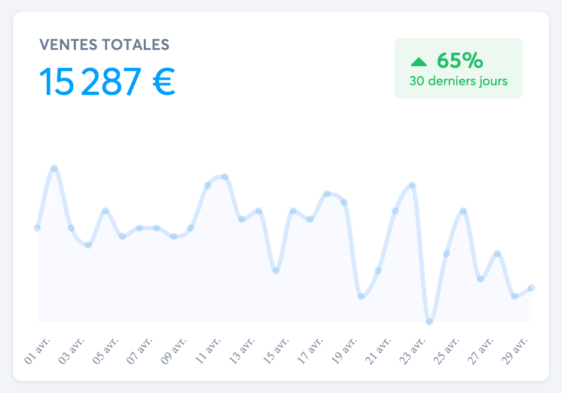
Task: Click the green upward triangle icon
Action: [x=419, y=62]
